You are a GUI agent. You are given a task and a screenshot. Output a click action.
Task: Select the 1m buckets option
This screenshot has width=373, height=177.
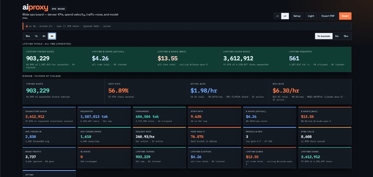pyautogui.click(x=323, y=36)
